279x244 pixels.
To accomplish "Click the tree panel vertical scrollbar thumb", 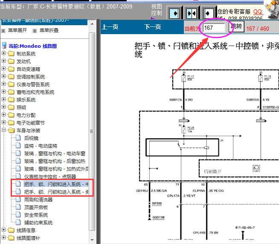I will point(92,131).
